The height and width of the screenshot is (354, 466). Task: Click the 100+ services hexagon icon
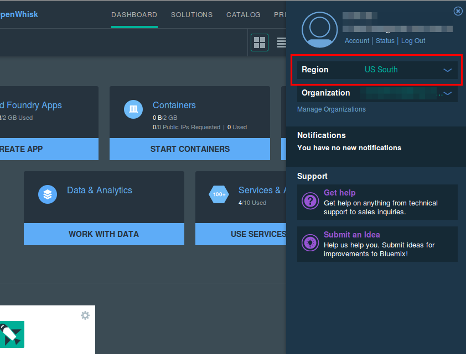point(219,194)
